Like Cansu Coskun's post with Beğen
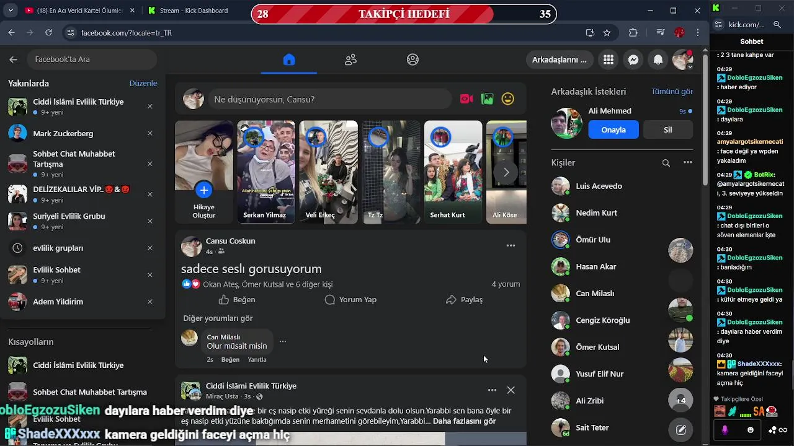 click(x=237, y=299)
